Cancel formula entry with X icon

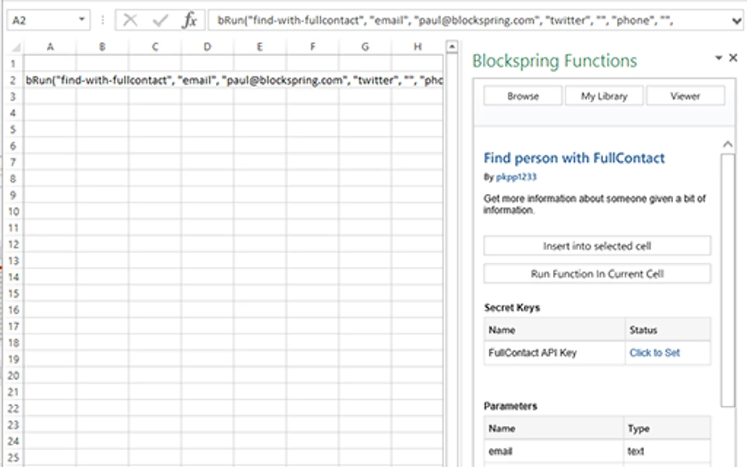point(130,21)
